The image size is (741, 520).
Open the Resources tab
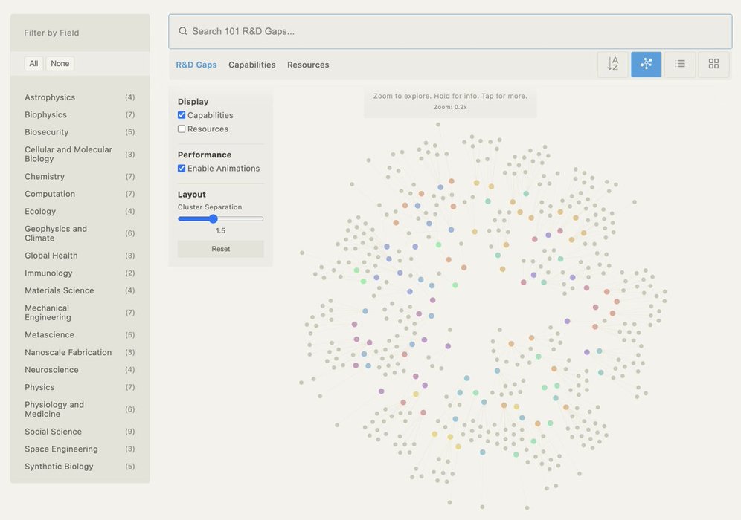pos(308,65)
